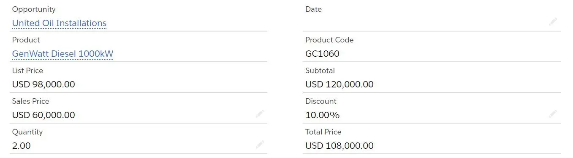Click the Subtotal field label

coord(320,71)
